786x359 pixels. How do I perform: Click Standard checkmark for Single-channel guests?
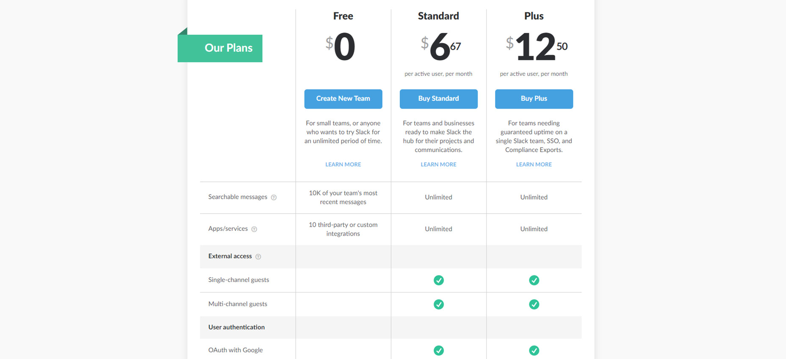[x=438, y=280]
